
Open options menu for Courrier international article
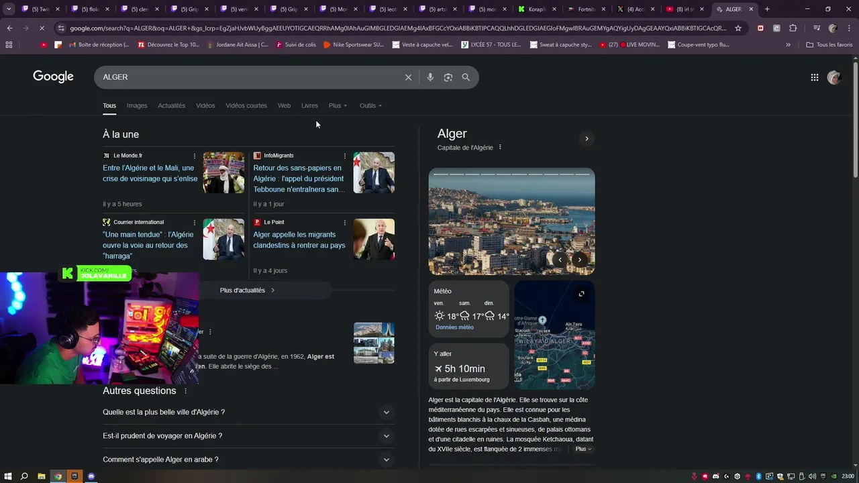pos(195,222)
